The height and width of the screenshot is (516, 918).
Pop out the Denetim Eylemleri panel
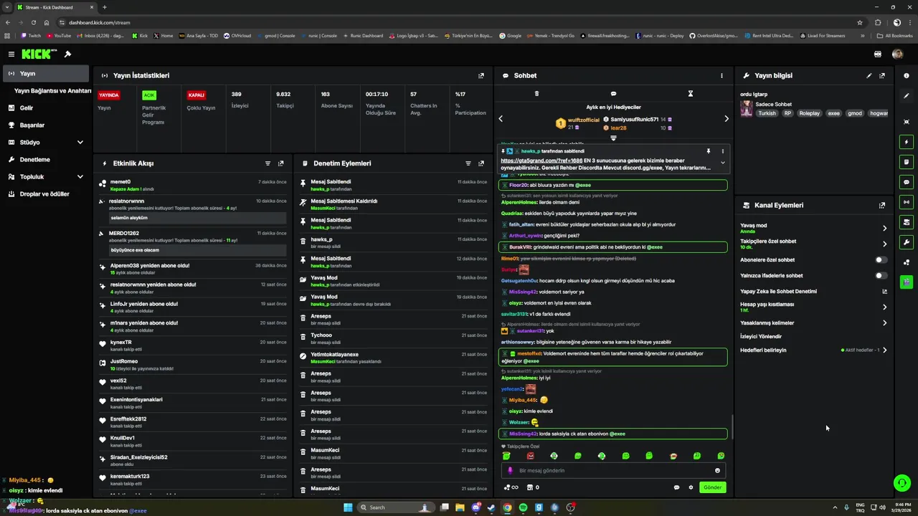coord(481,163)
